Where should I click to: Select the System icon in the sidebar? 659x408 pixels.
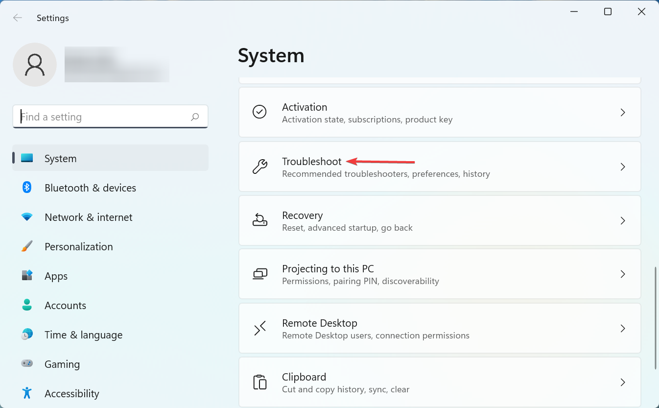click(28, 158)
